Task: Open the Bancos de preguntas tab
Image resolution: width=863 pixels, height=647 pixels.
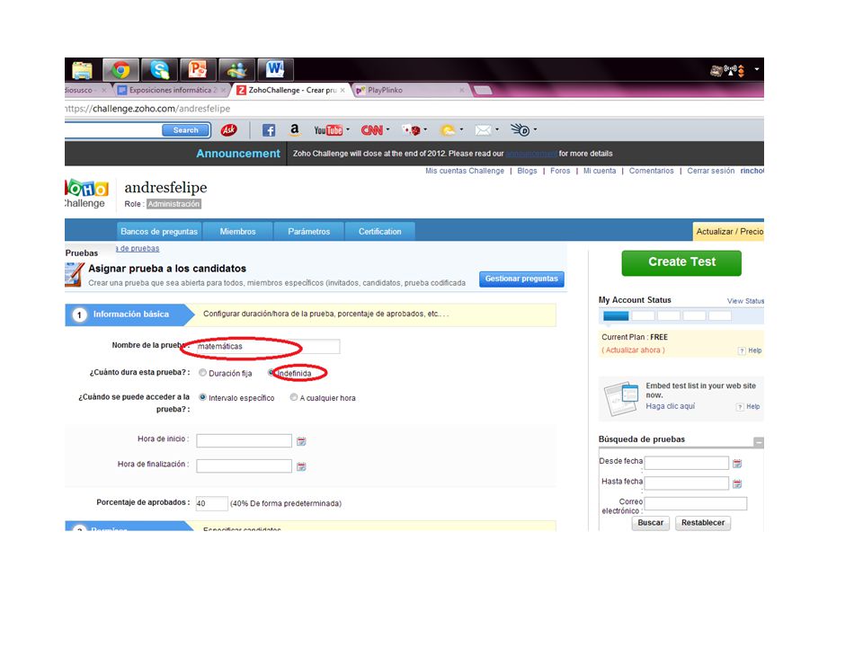Action: click(x=159, y=232)
